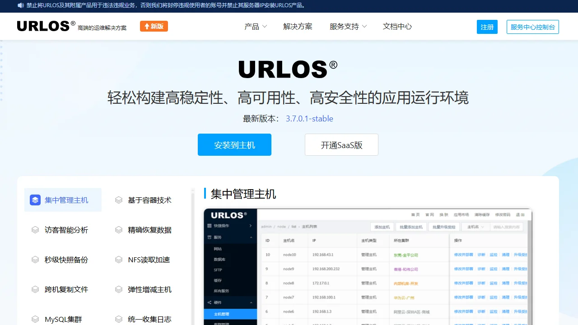Click the layers icon beside 秒级快照备份

[x=35, y=260]
